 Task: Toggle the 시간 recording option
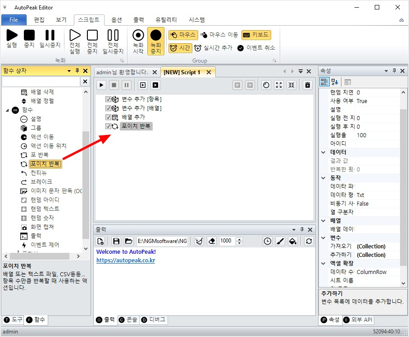[180, 48]
